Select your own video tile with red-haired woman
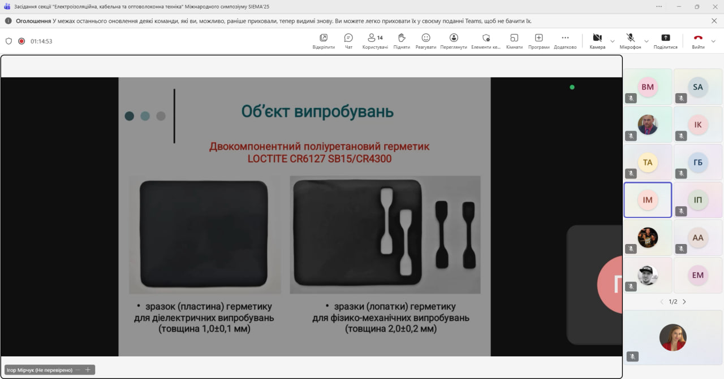Image resolution: width=724 pixels, height=379 pixels. [x=673, y=337]
